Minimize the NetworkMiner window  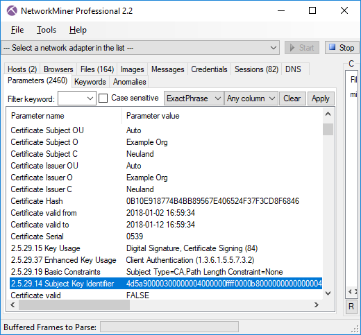tap(281, 10)
